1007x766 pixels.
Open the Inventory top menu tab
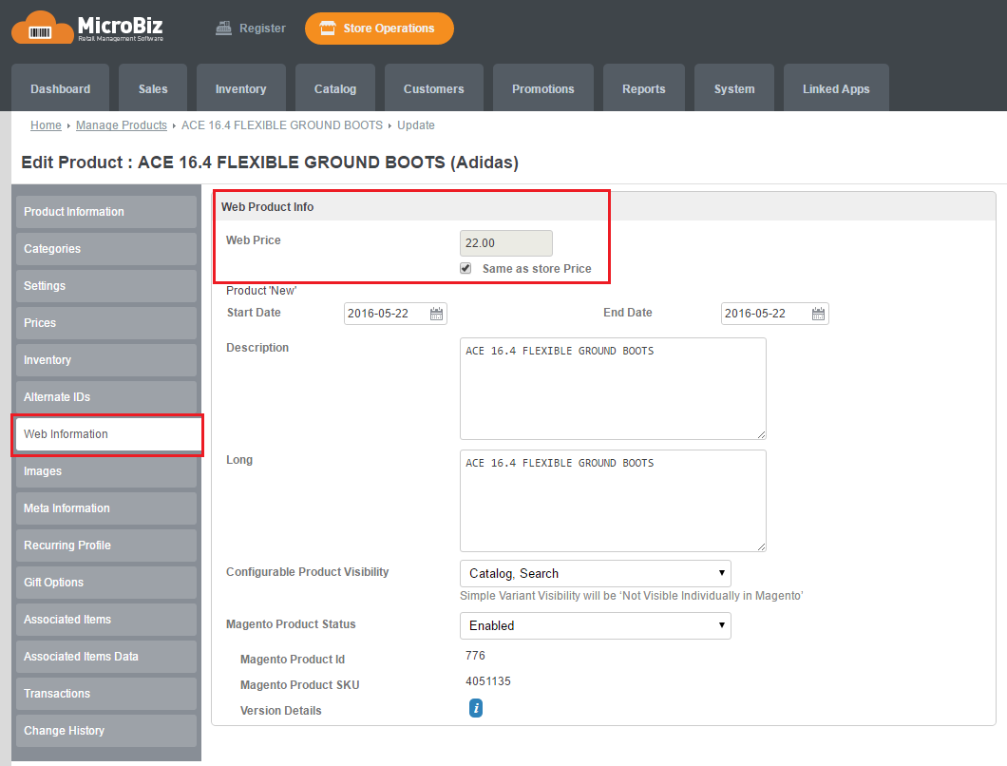[241, 88]
